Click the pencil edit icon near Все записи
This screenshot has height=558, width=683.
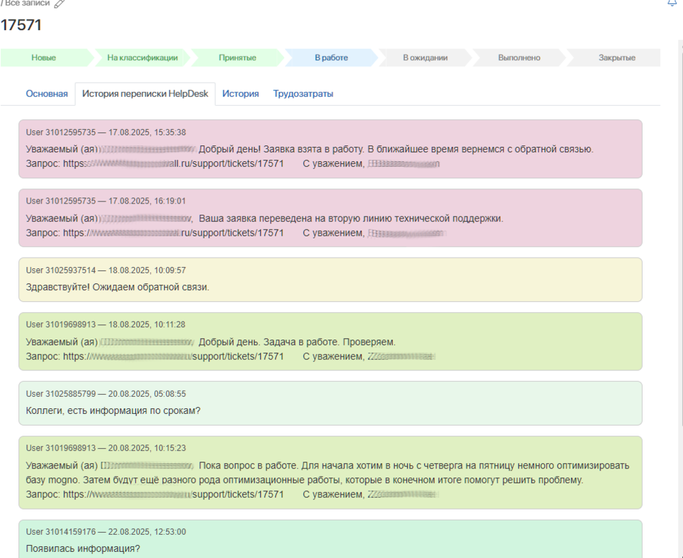point(59,3)
